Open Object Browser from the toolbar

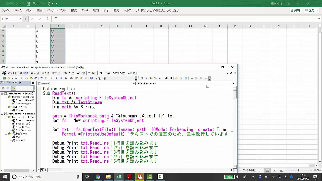[81, 78]
